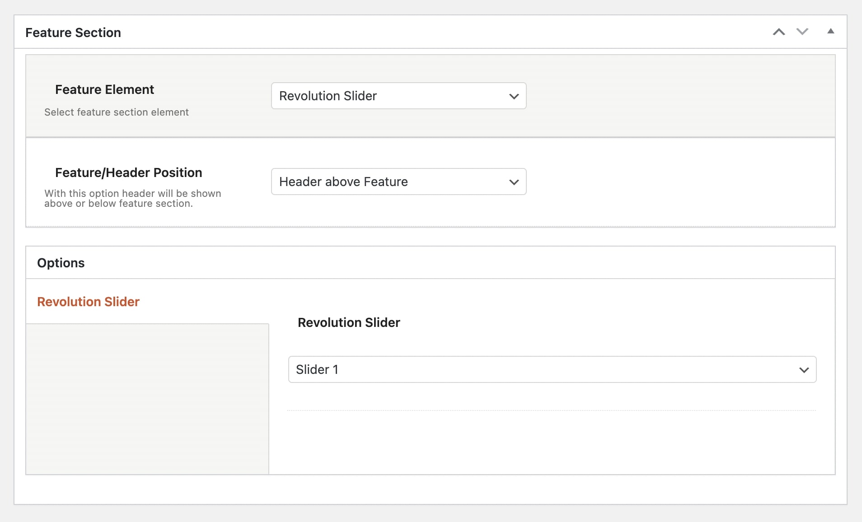
Task: Open the Feature/Header Position select box
Action: pyautogui.click(x=389, y=182)
